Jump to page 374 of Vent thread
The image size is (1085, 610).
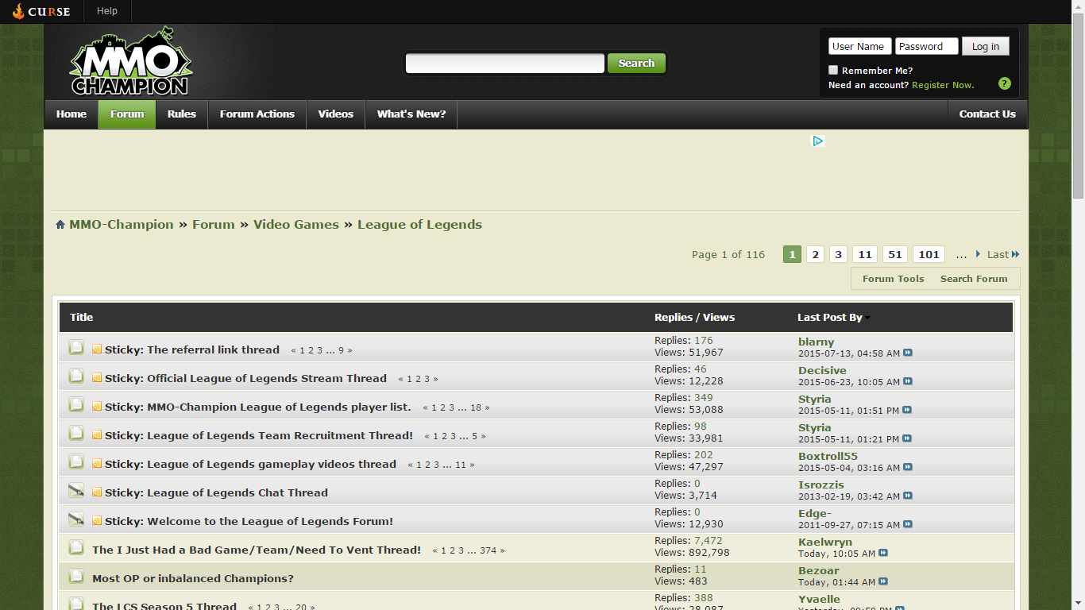coord(488,550)
